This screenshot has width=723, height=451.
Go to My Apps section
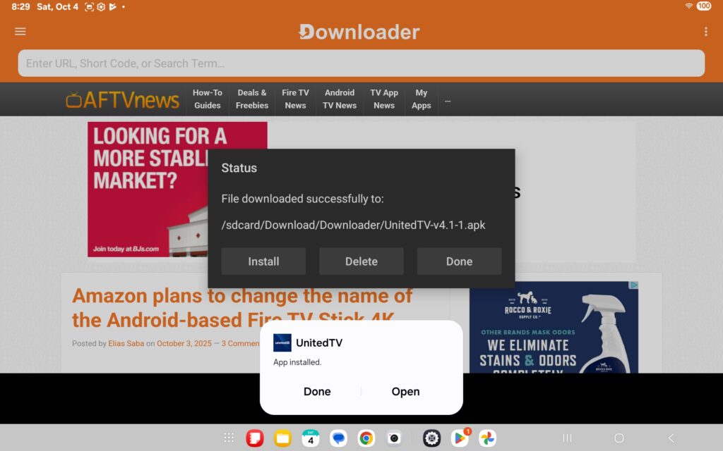click(422, 99)
